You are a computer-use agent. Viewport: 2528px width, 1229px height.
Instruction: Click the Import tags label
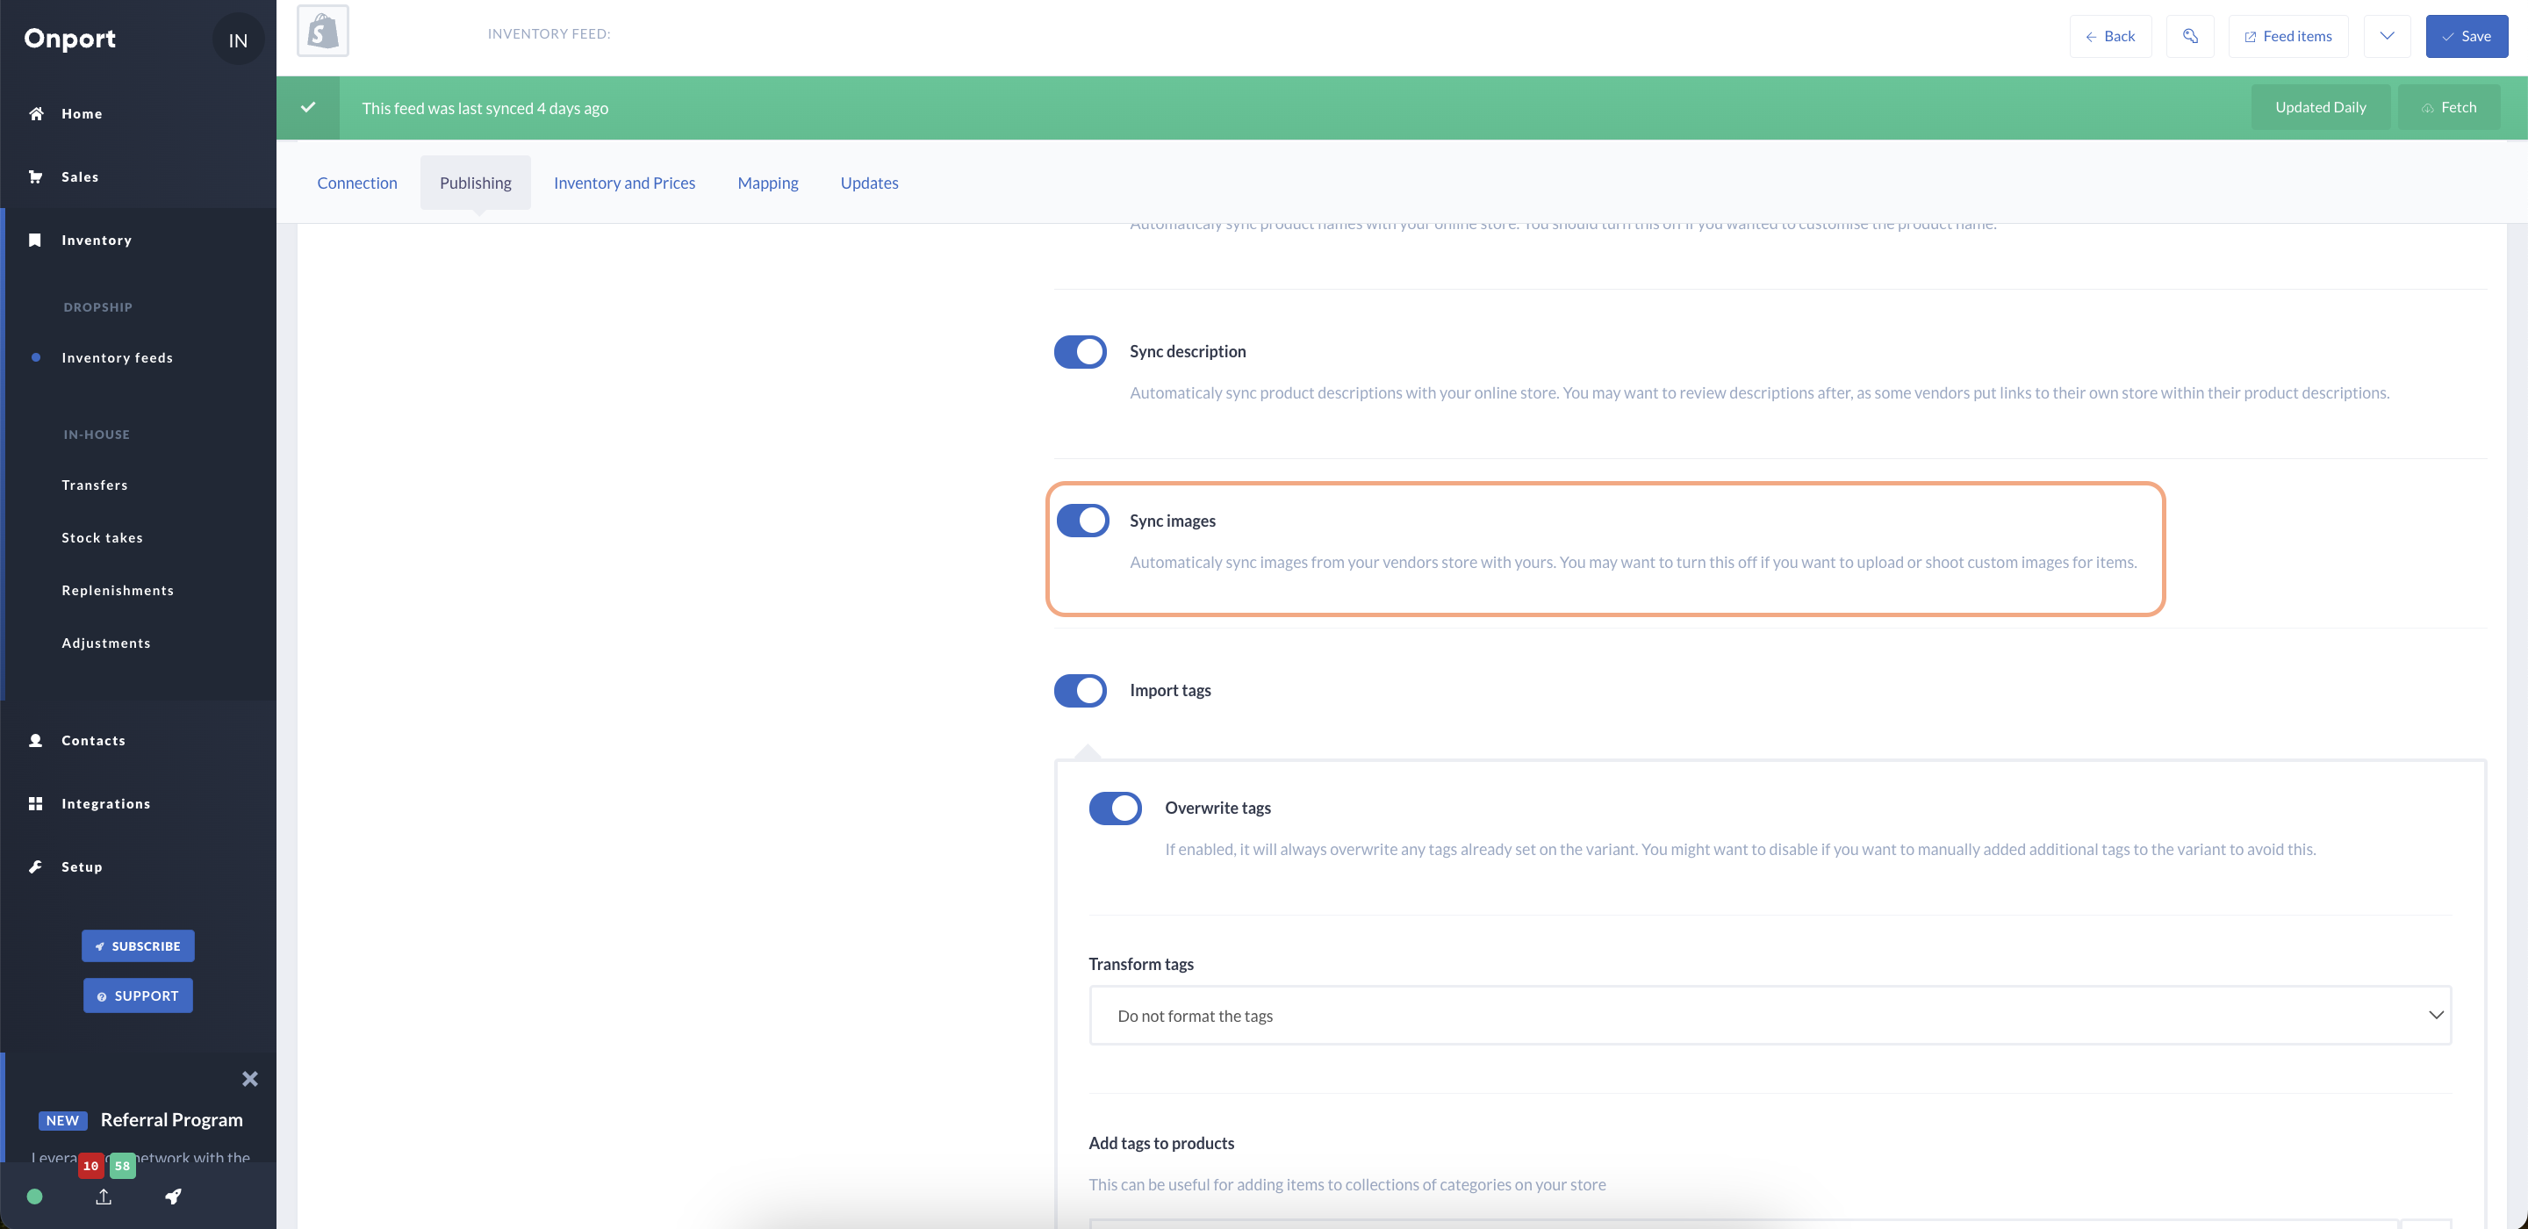pos(1170,690)
